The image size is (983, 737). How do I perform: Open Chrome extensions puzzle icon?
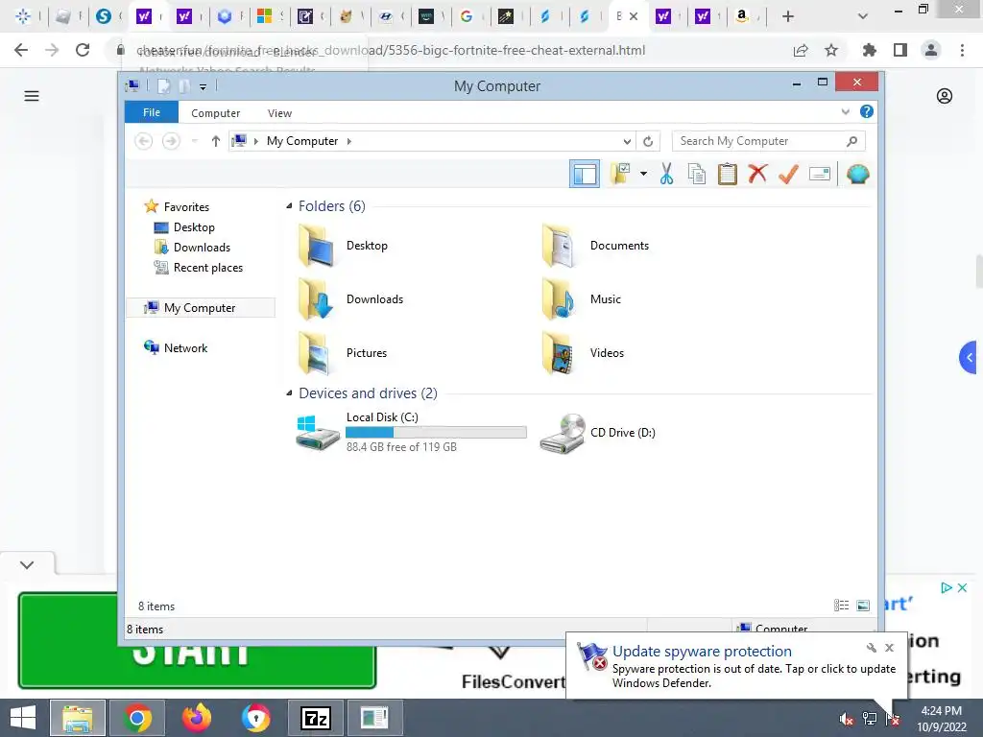[869, 50]
